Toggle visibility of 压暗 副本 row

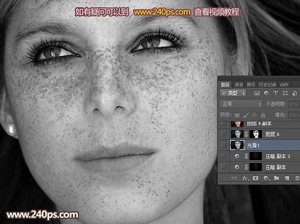coord(223,167)
